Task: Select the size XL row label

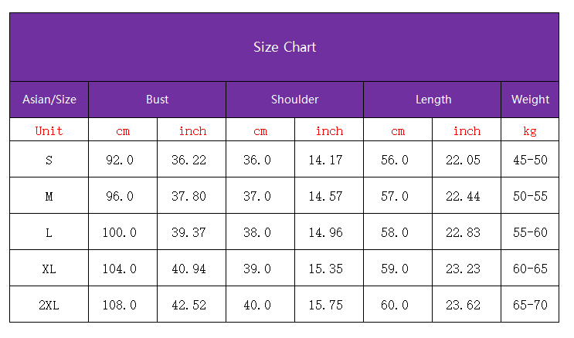Action: click(x=49, y=269)
